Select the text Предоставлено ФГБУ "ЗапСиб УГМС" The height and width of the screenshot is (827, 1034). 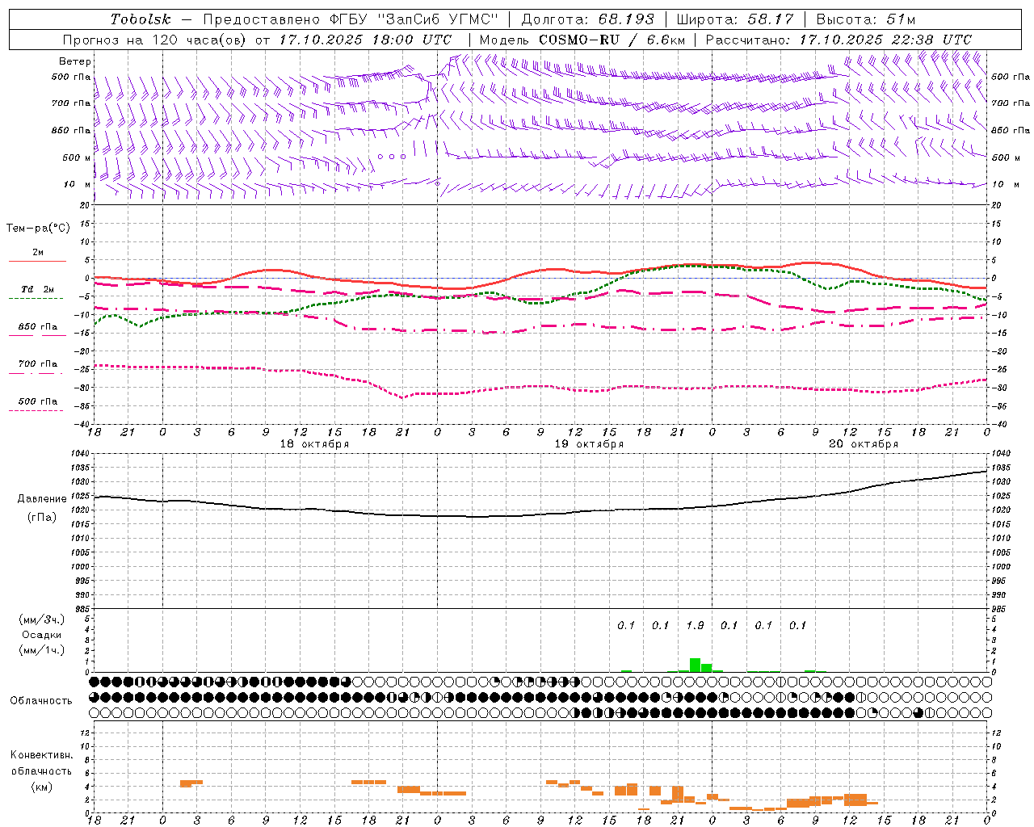(x=351, y=19)
